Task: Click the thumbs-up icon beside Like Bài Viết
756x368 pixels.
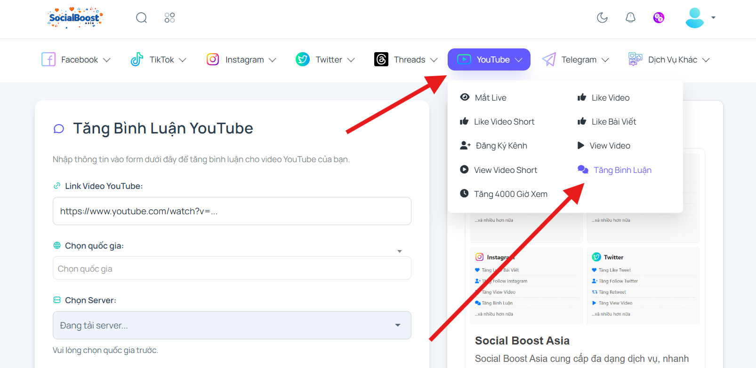Action: (582, 121)
